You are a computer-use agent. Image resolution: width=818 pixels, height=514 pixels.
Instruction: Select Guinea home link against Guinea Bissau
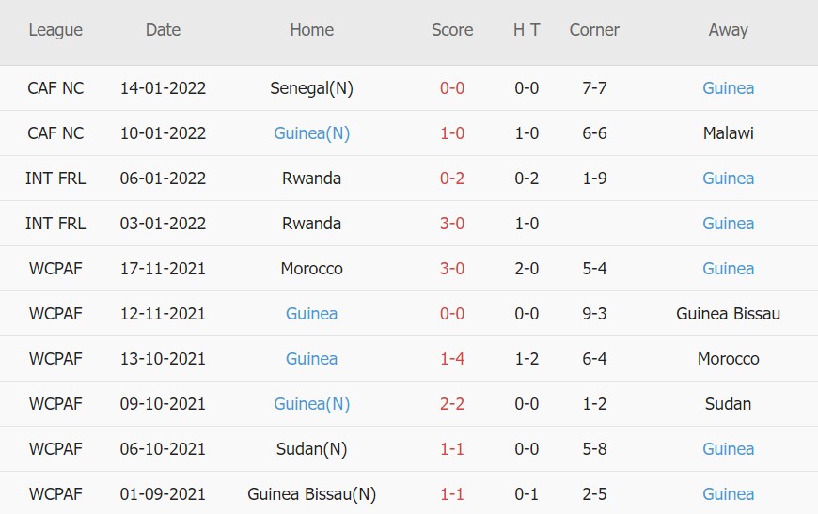311,314
